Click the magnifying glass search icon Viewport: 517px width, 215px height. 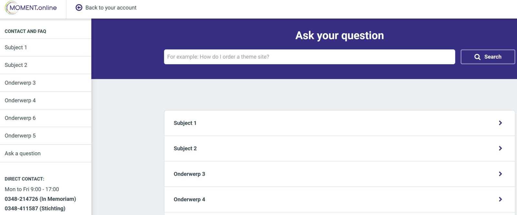477,57
